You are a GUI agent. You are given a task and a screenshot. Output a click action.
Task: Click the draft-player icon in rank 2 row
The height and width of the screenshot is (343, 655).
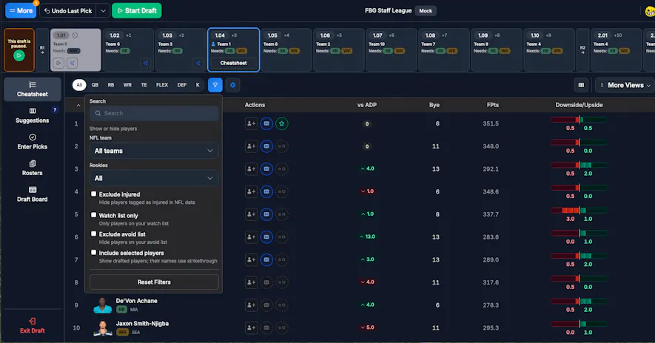coord(251,146)
